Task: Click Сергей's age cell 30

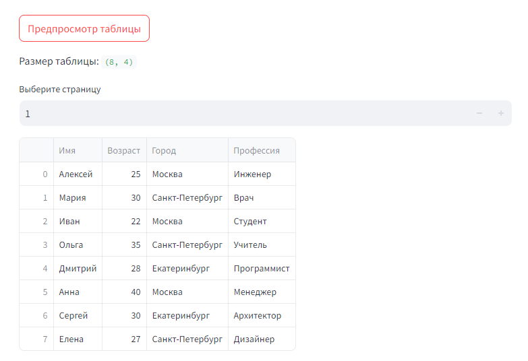Action: point(124,315)
